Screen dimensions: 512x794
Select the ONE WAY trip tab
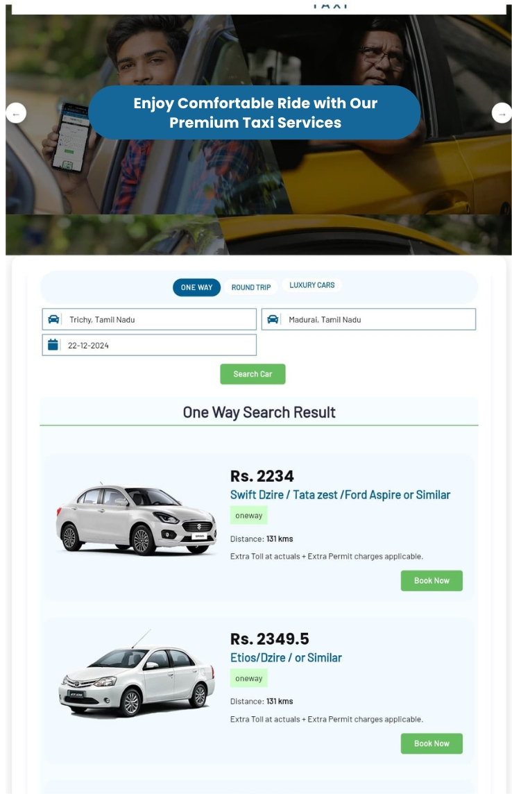point(197,287)
